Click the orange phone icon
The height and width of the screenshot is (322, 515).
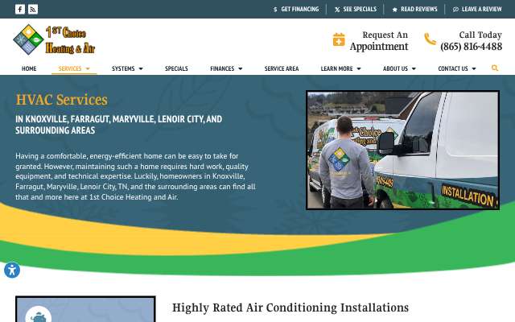pyautogui.click(x=430, y=39)
